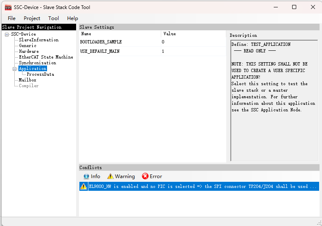
Task: Open the File menu
Action: pyautogui.click(x=11, y=18)
